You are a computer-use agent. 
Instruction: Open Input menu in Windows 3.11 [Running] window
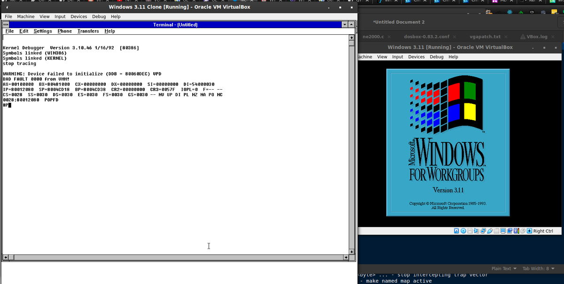(x=398, y=57)
